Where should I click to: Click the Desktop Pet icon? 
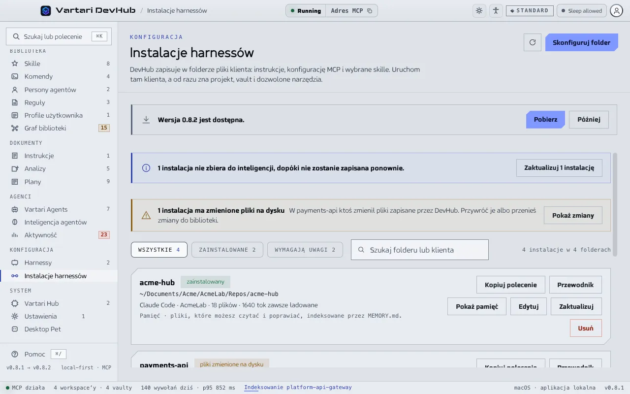click(x=15, y=329)
